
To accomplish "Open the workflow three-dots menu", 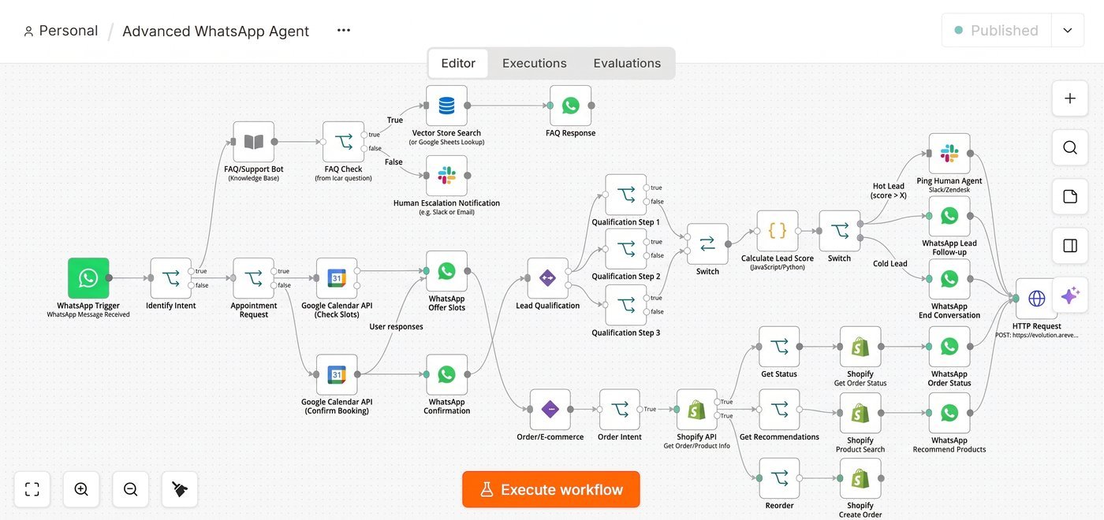I will tap(343, 31).
